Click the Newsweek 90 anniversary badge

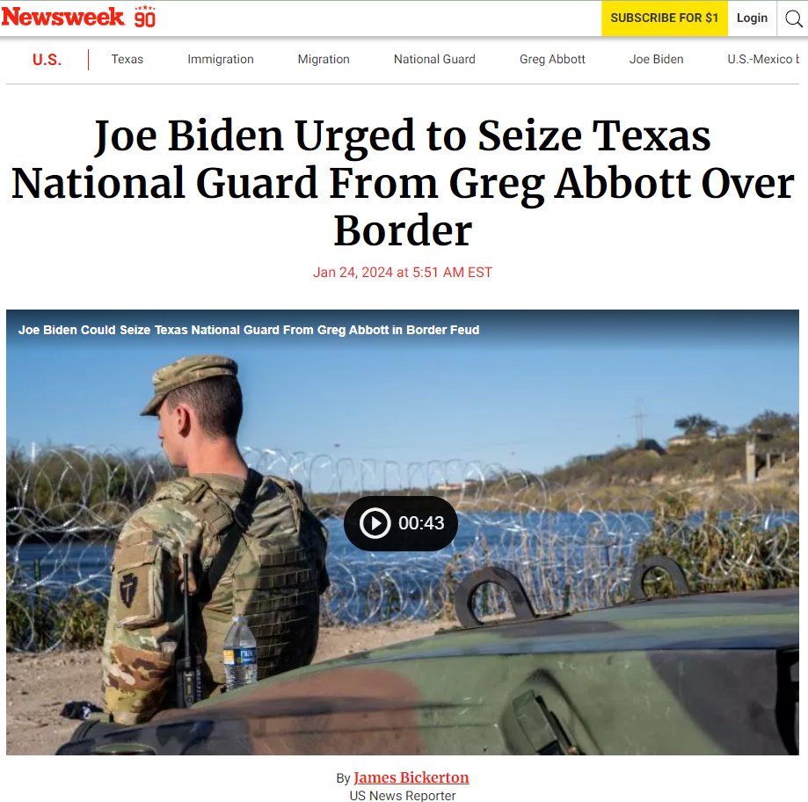(145, 17)
